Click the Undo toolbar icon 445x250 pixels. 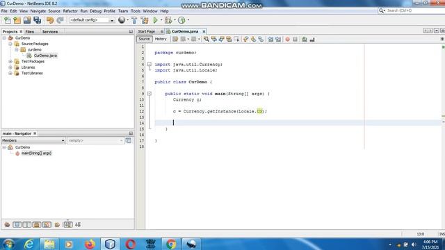point(50,20)
